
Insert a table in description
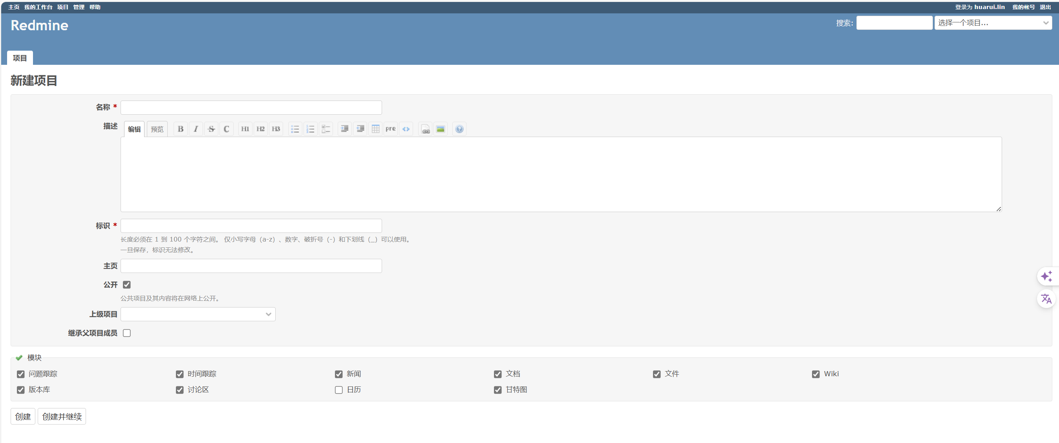pyautogui.click(x=375, y=129)
